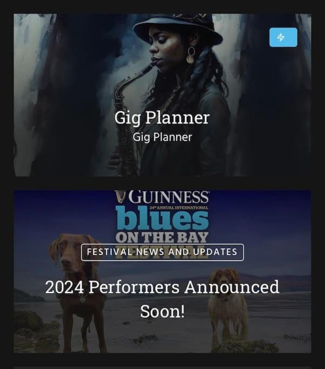Click the saxophonist's gold earring
This screenshot has height=369, width=325.
tap(191, 55)
